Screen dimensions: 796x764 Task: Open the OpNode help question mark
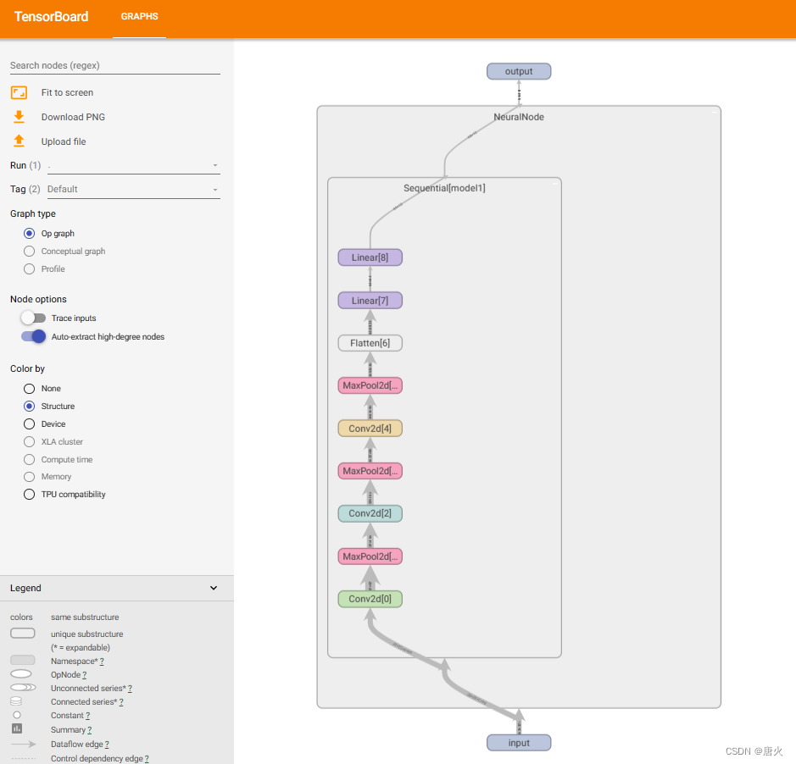pyautogui.click(x=84, y=675)
